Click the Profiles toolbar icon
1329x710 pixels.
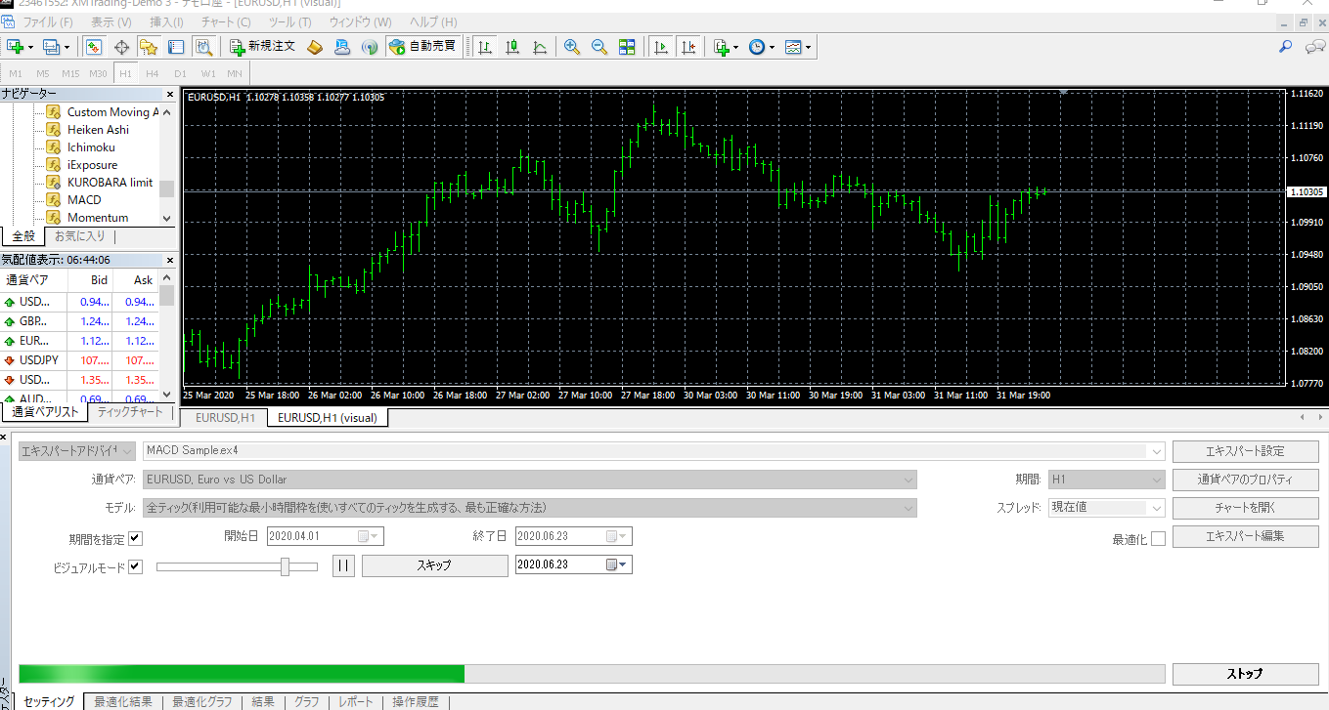point(52,46)
